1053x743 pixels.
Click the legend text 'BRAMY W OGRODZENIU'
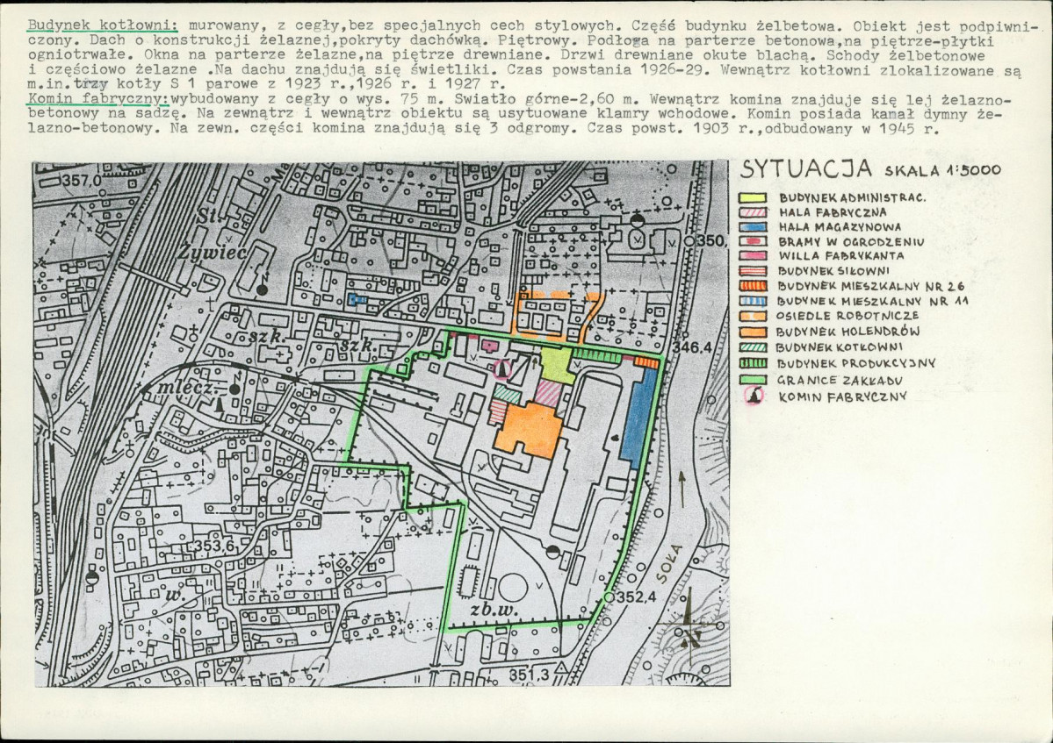pyautogui.click(x=851, y=241)
